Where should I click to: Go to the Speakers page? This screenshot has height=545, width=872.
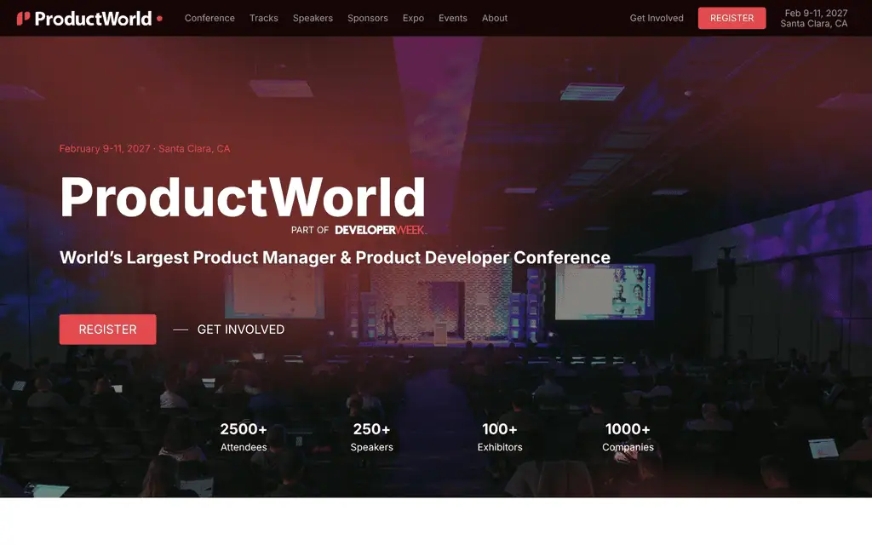[313, 18]
